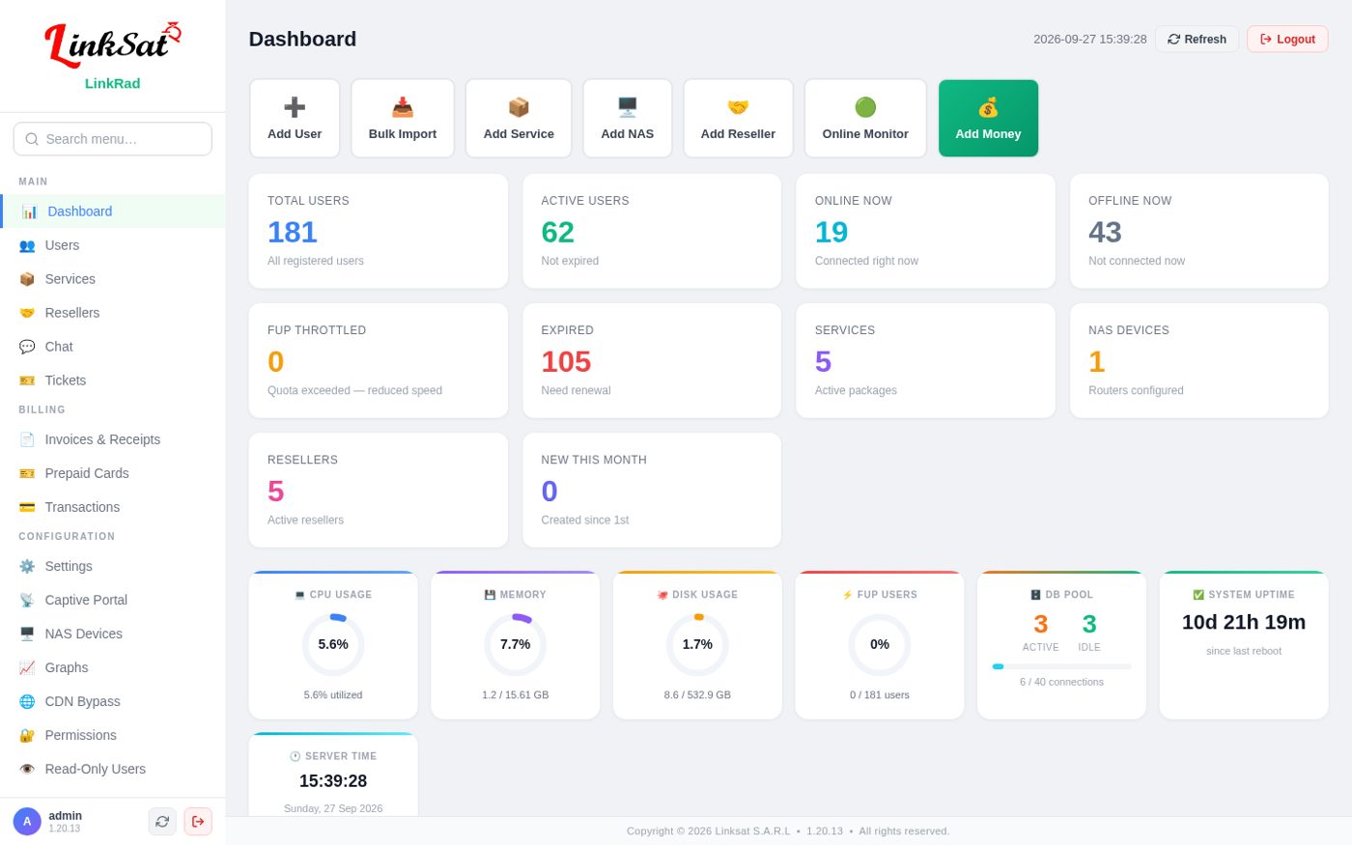Open Settings in the Configuration section

[113, 566]
